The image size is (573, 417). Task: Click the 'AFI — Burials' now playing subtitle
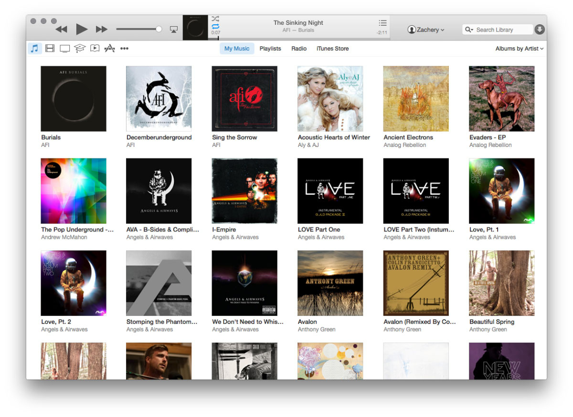pyautogui.click(x=298, y=30)
